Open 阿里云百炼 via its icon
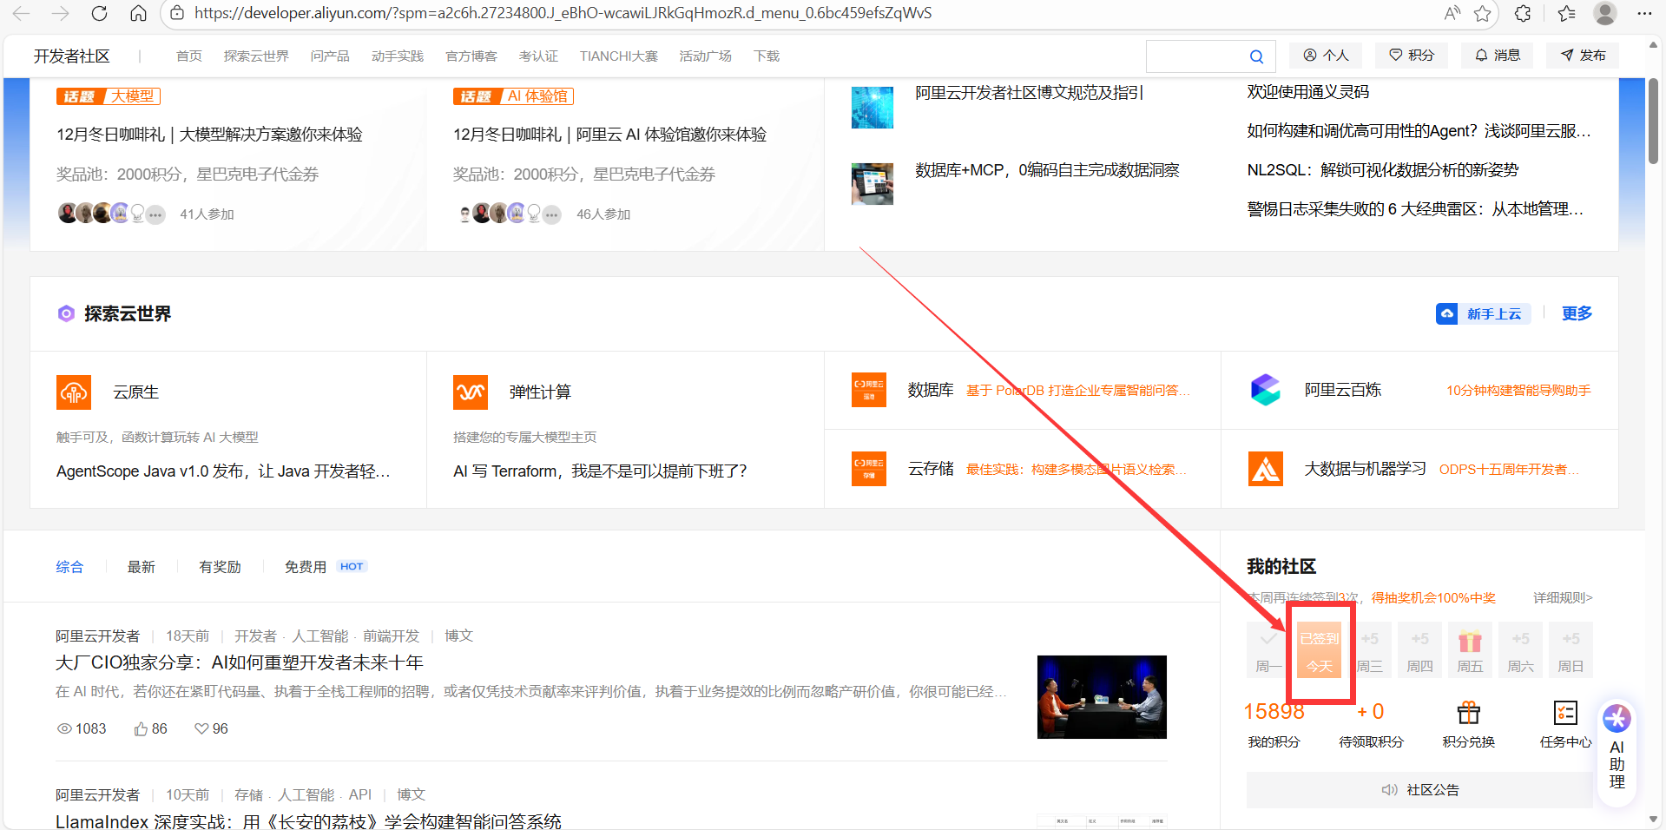Screen dimensions: 1666x830 coord(1265,389)
